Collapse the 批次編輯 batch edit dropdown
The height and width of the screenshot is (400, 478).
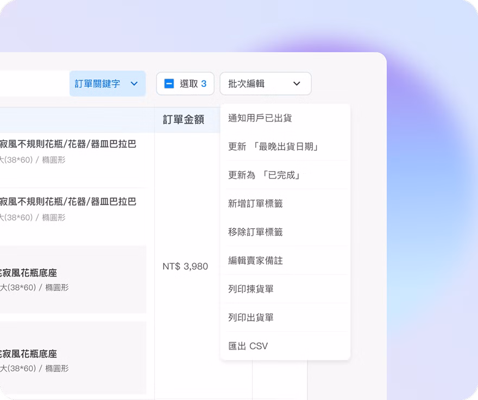tap(265, 84)
